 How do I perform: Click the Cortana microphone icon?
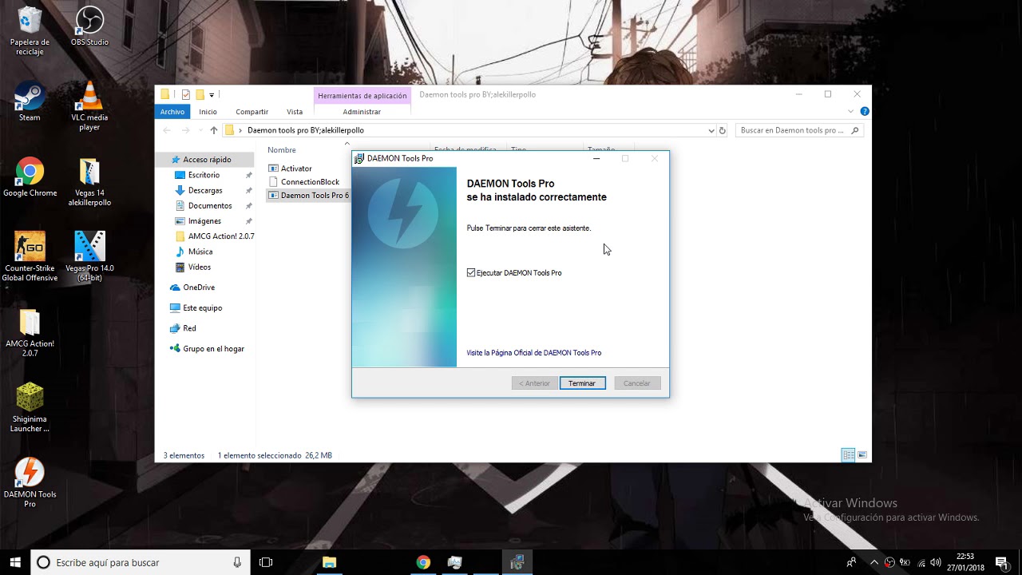point(237,562)
